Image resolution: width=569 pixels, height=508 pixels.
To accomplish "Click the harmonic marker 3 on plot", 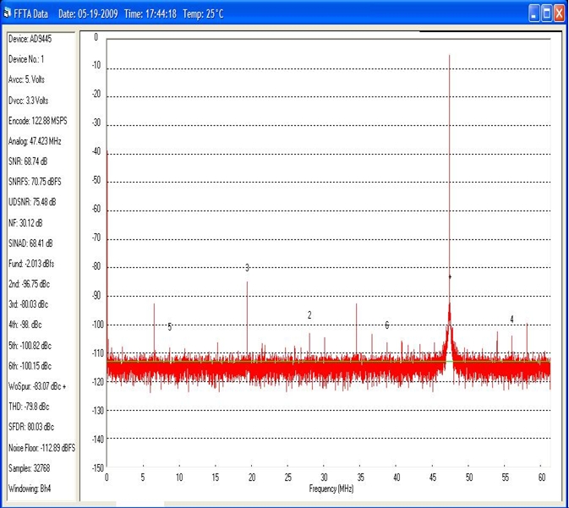I will (x=247, y=268).
